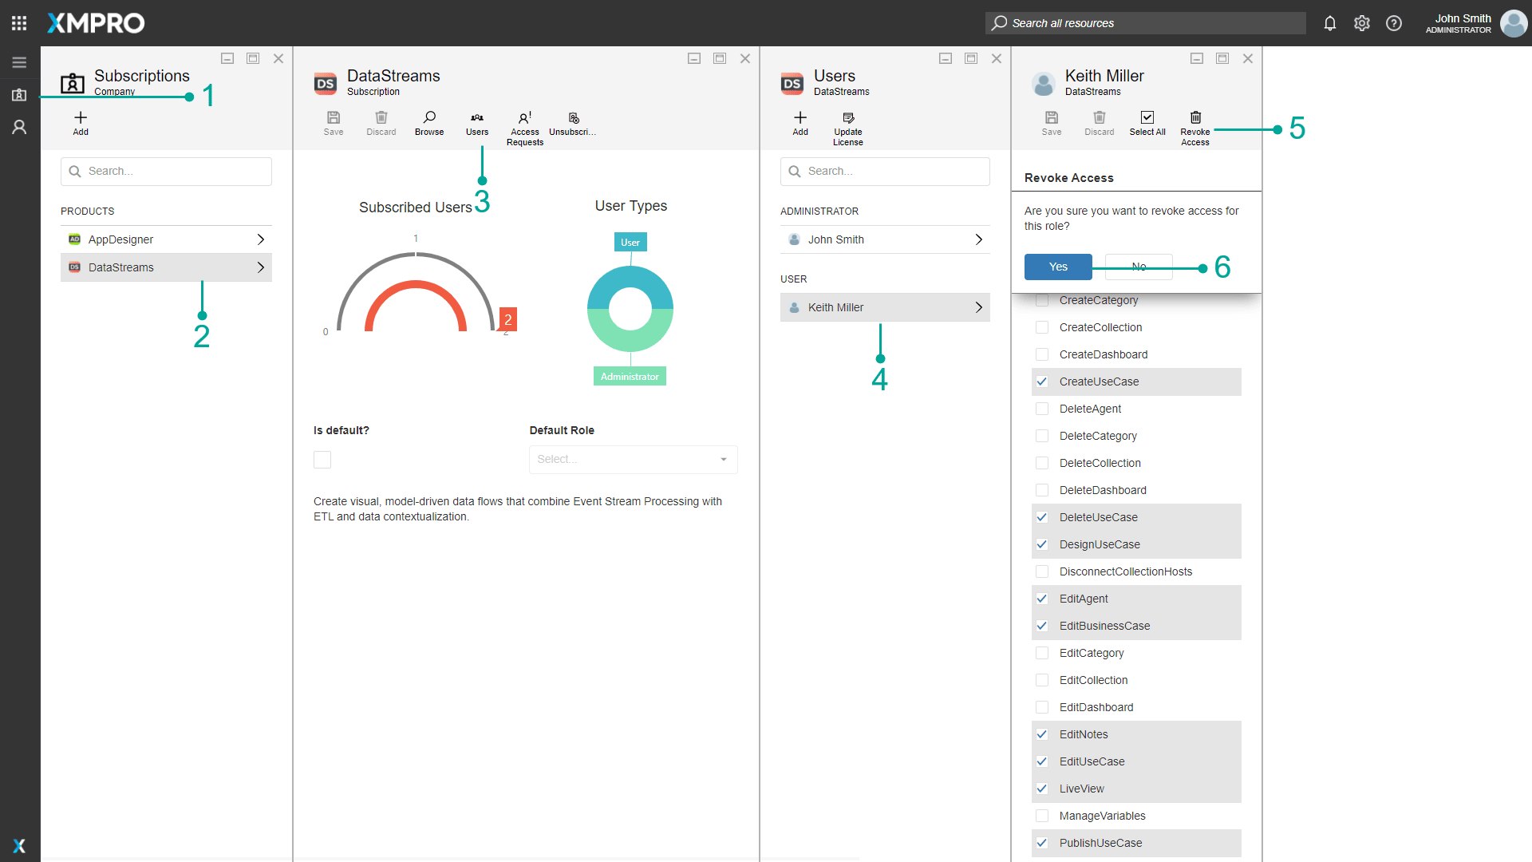Open the Users icon in DataStreams toolbar
1532x862 pixels.
(477, 118)
